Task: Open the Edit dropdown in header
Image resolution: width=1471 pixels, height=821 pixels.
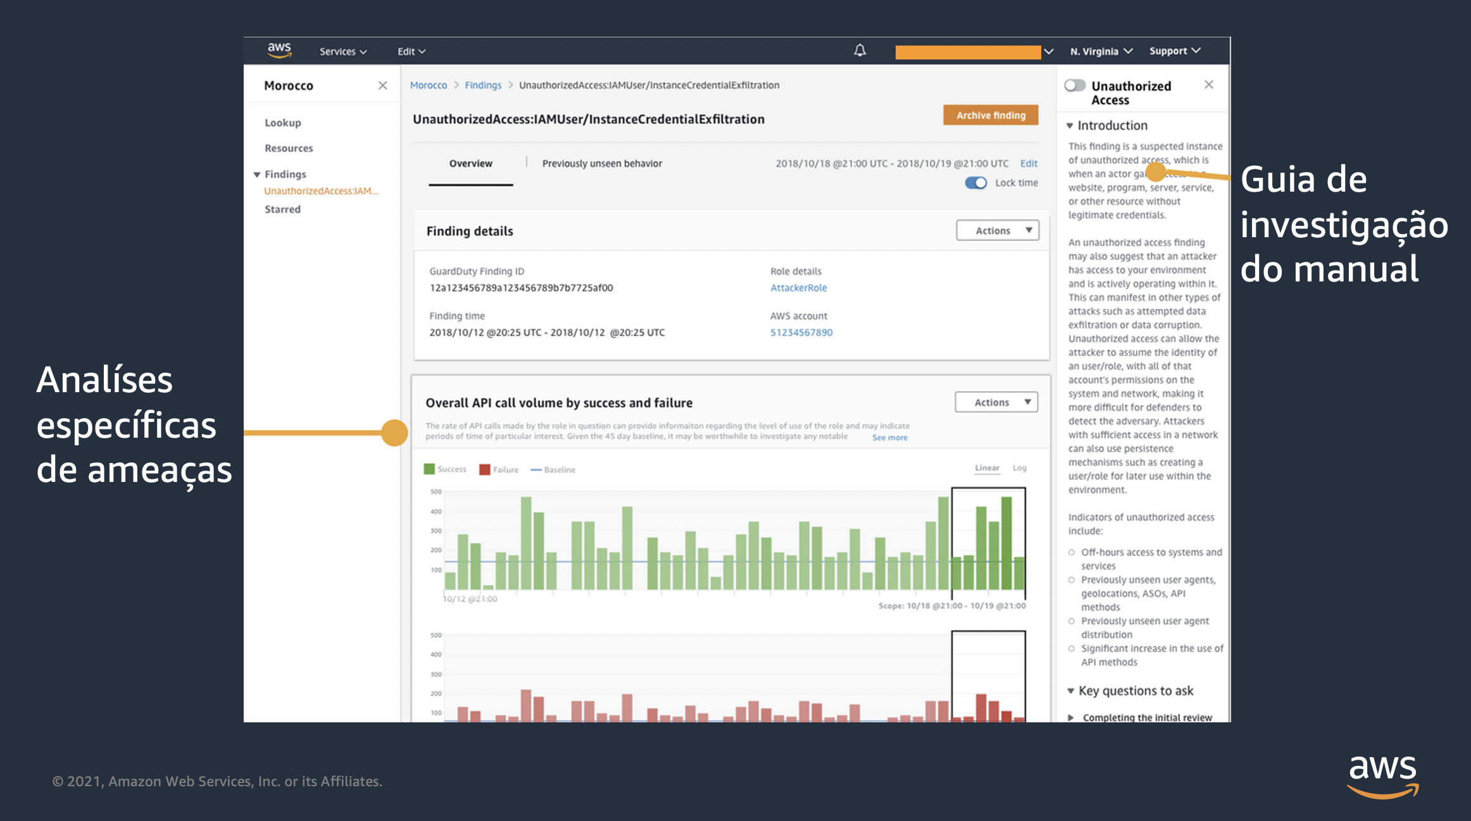Action: pos(411,51)
